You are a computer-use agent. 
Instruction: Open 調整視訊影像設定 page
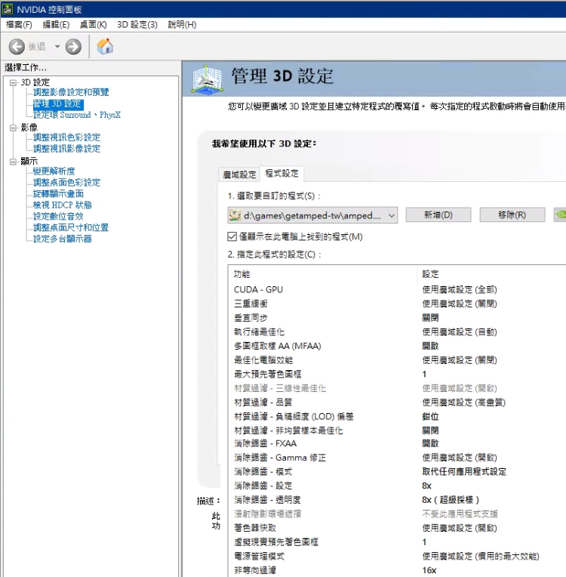pos(67,149)
